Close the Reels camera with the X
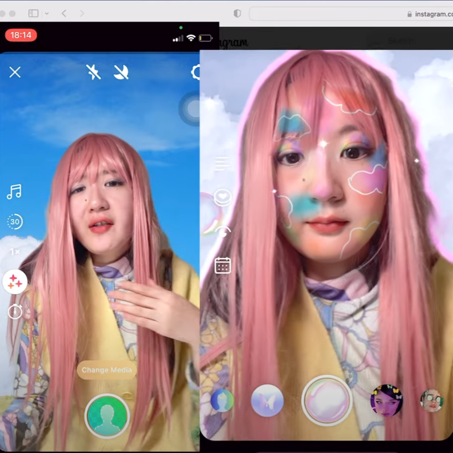Screen dimensions: 453x453 (15, 72)
